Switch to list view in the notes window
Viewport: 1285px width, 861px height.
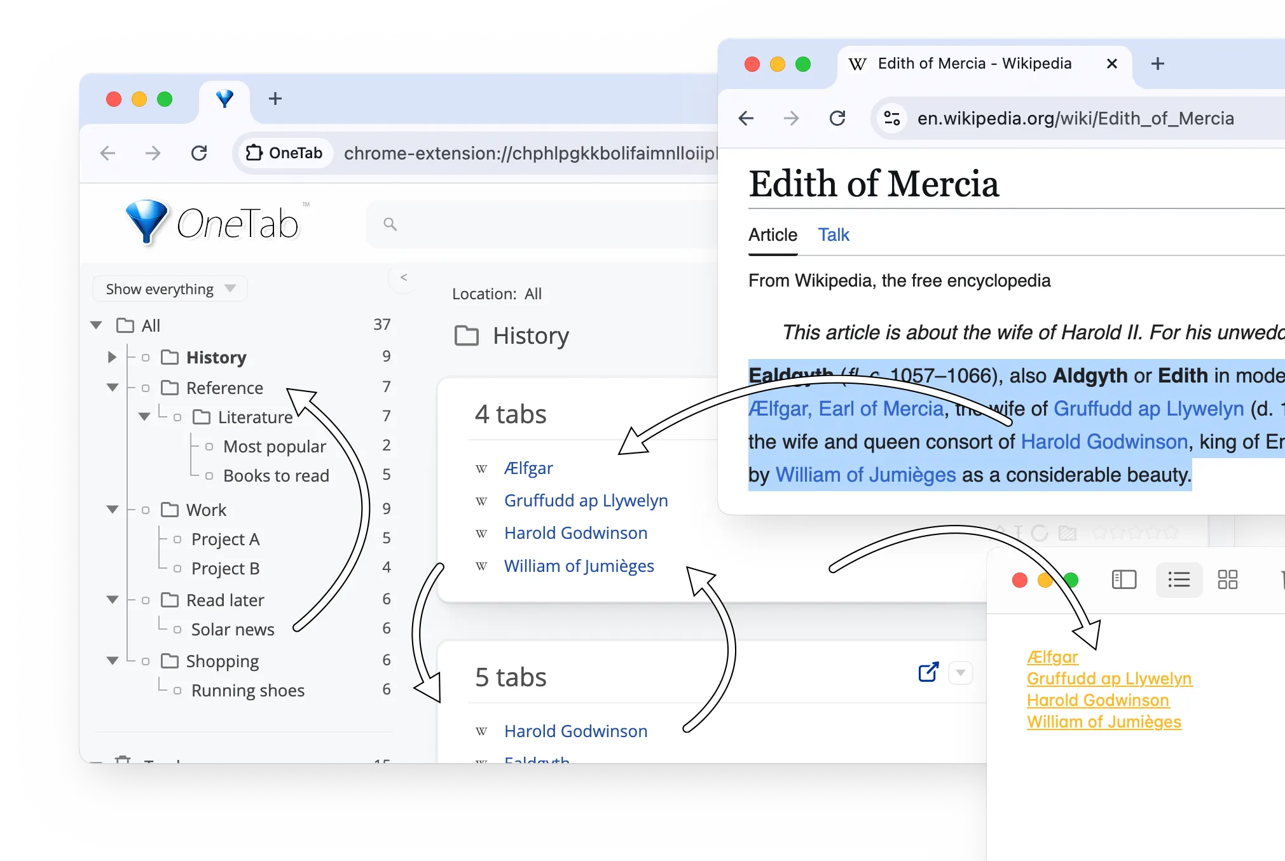click(x=1178, y=580)
